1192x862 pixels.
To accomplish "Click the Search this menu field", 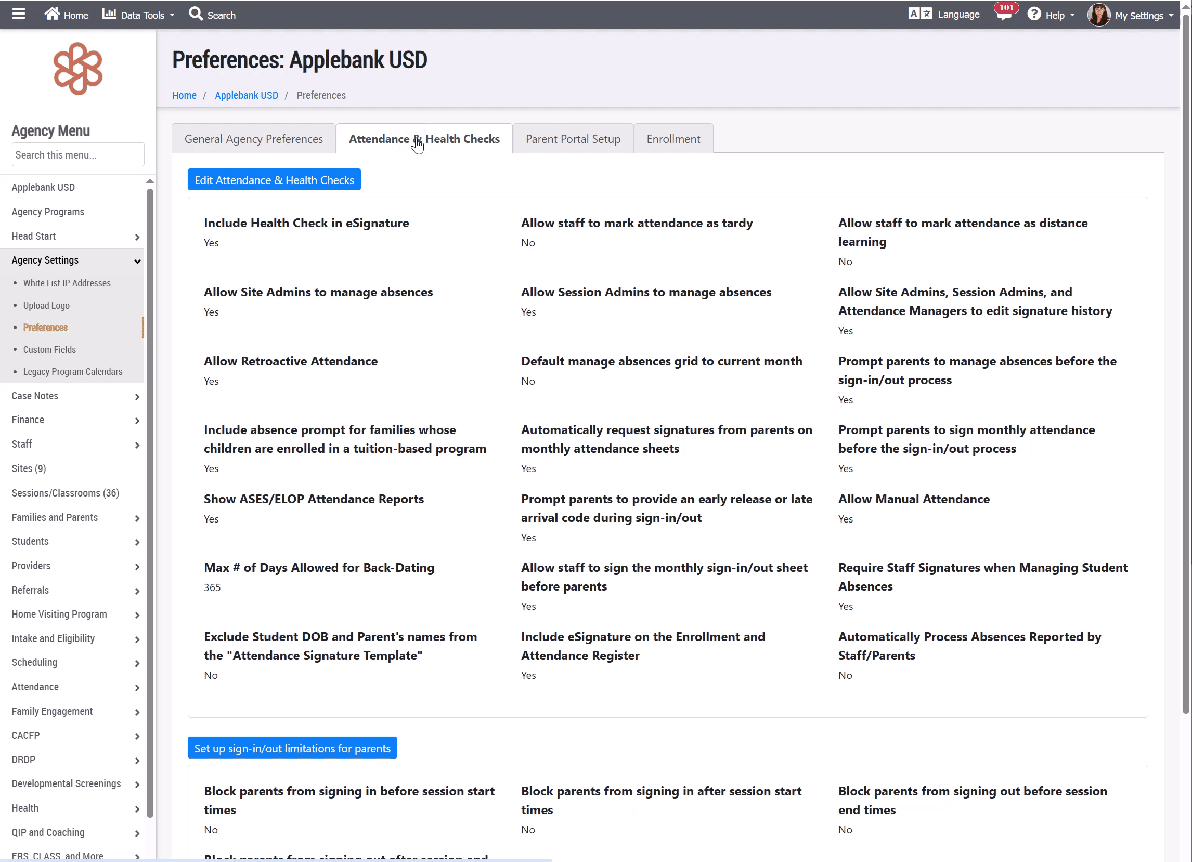I will [78, 155].
